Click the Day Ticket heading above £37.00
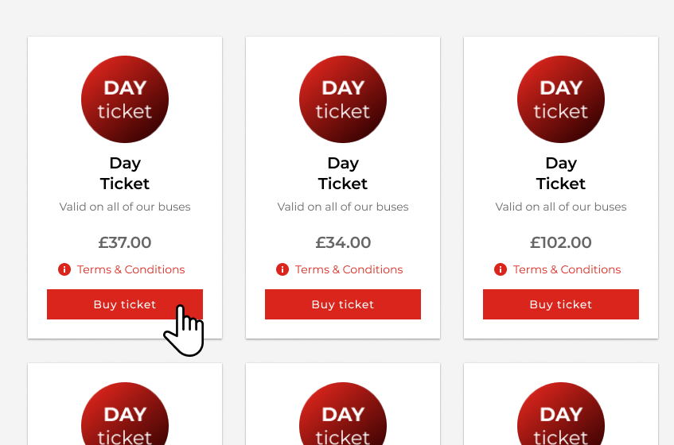Viewport: 674px width, 445px height. point(125,173)
